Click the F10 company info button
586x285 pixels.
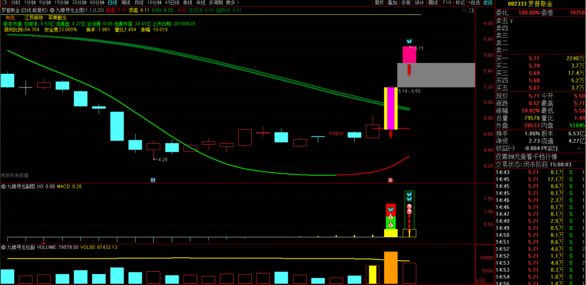point(447,3)
